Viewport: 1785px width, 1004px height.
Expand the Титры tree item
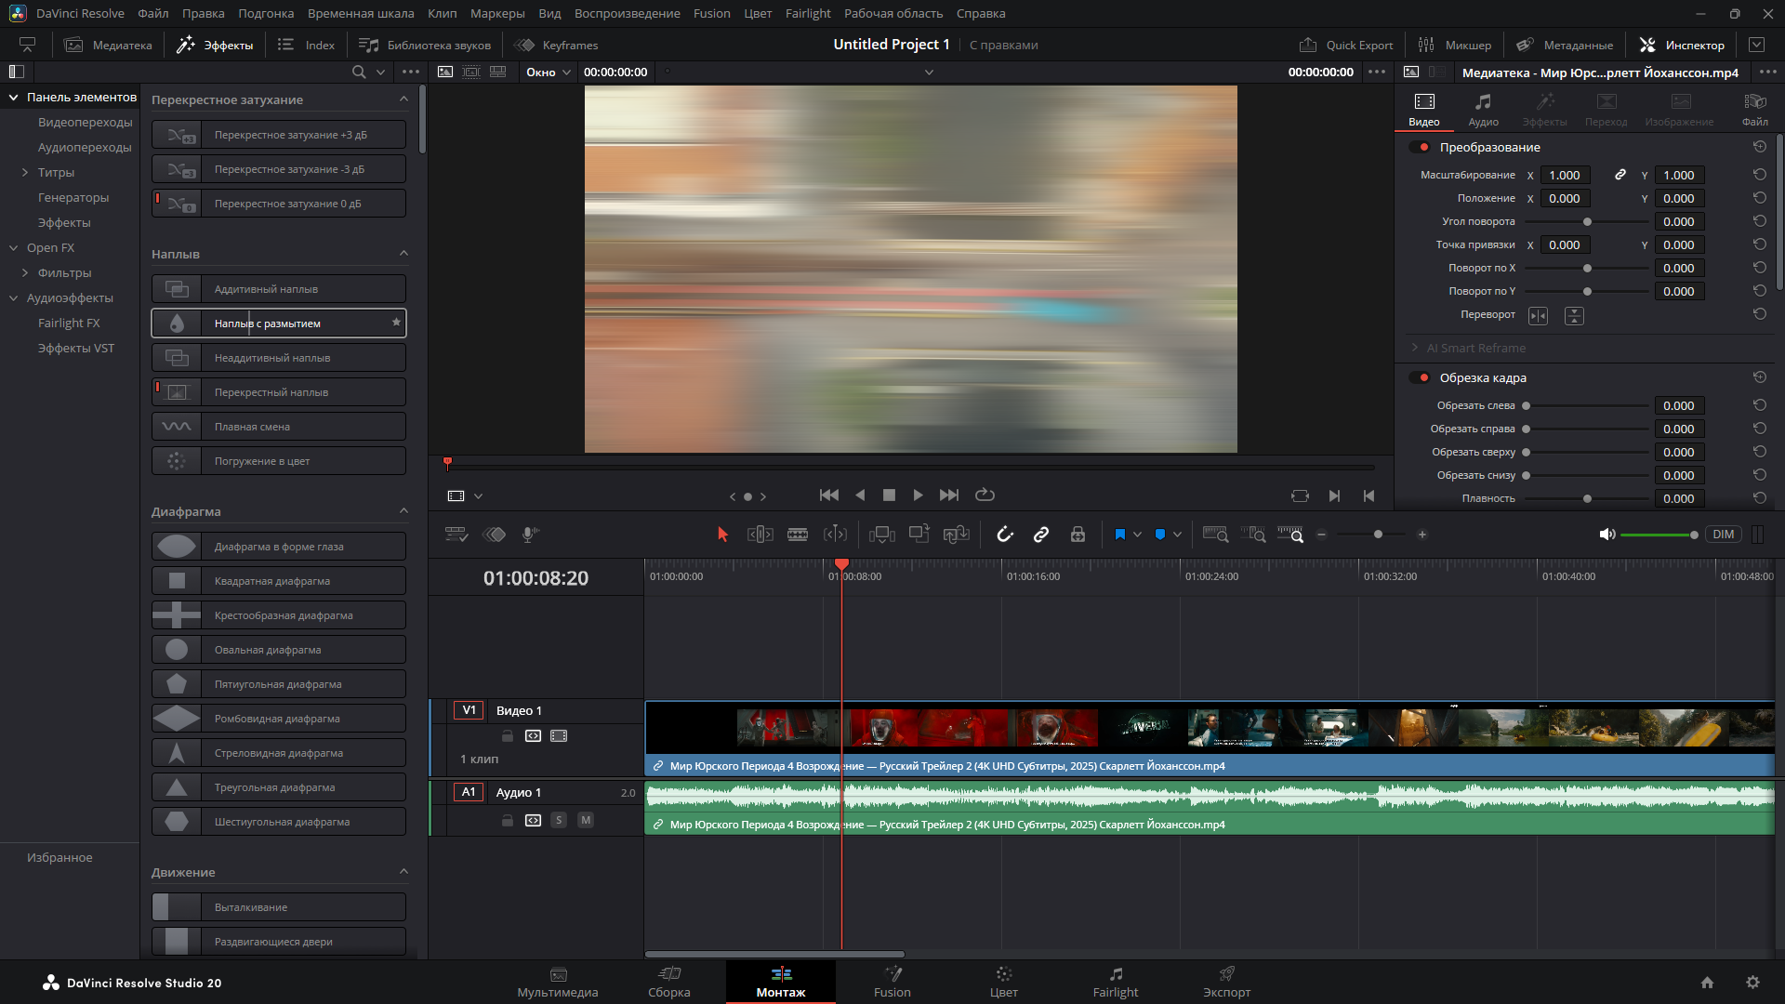pos(25,173)
